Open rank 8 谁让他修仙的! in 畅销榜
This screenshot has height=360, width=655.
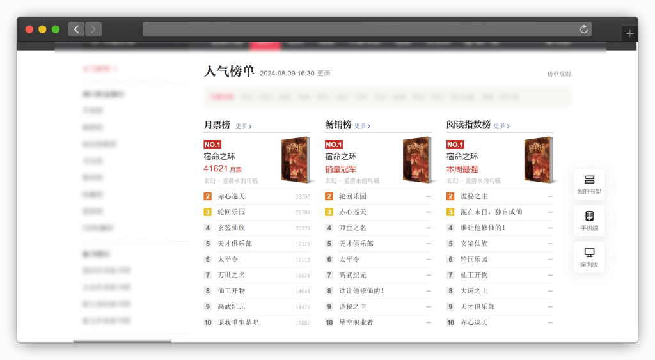[x=361, y=291]
